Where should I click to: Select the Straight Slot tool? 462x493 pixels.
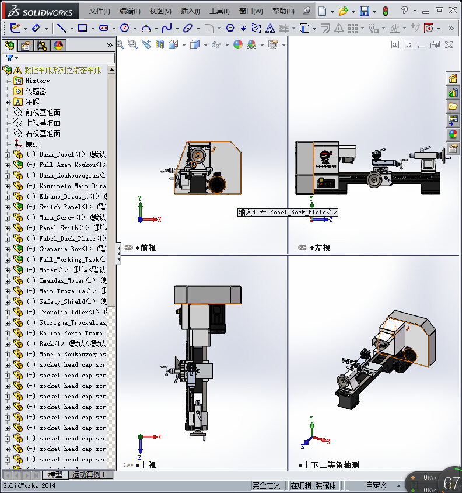104,28
